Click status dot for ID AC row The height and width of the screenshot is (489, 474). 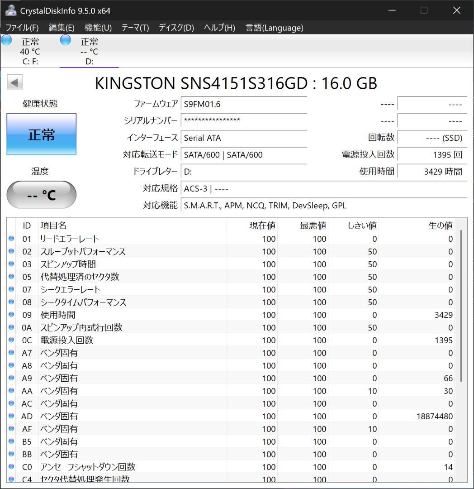click(11, 403)
